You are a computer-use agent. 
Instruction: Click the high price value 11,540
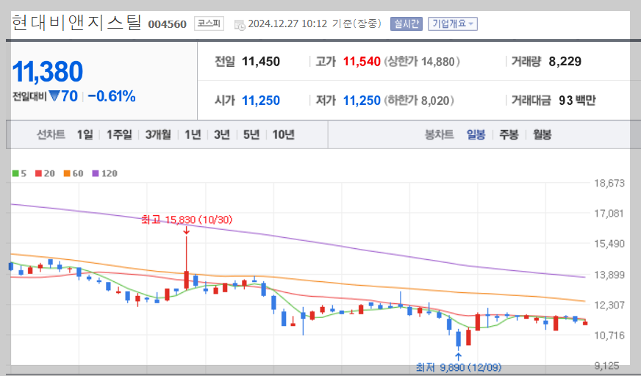tap(362, 62)
